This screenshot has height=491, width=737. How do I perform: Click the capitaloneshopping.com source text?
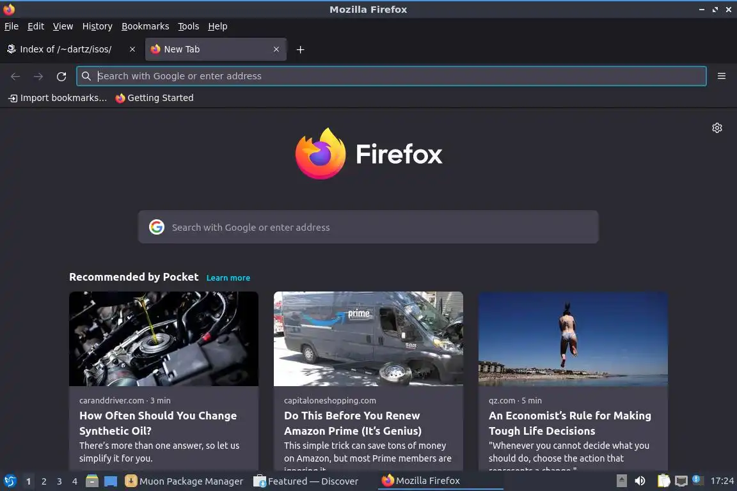coord(330,400)
